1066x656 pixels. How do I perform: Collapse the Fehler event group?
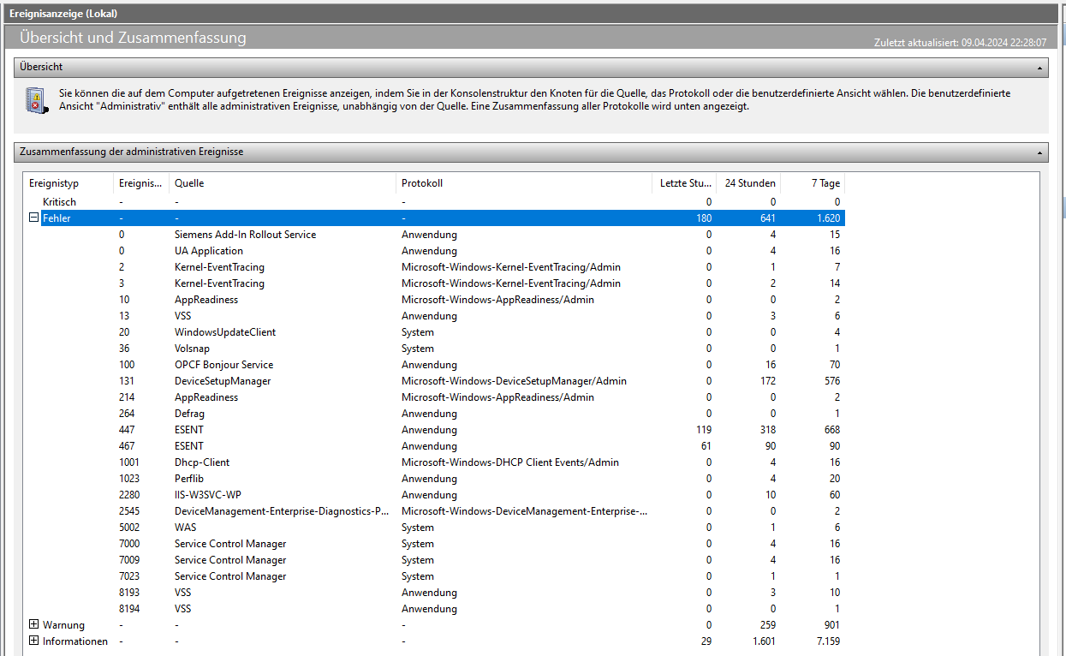(34, 218)
